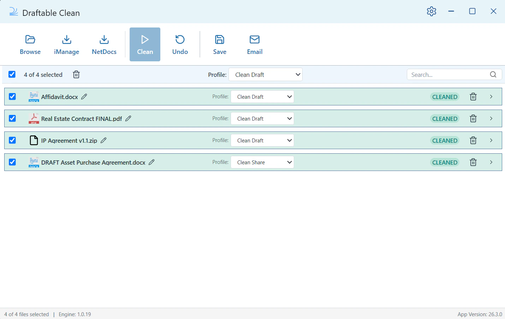This screenshot has width=505, height=319.
Task: Open the global Profile dropdown
Action: coord(266,74)
